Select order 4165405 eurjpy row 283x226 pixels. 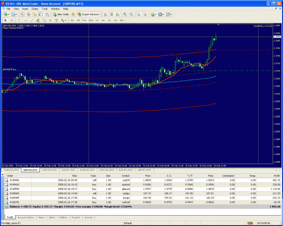143,198
